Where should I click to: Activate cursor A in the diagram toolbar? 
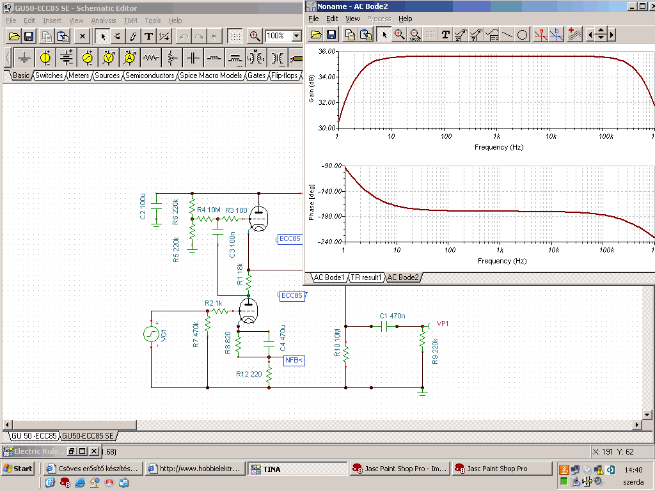[x=541, y=35]
